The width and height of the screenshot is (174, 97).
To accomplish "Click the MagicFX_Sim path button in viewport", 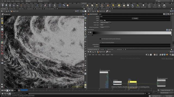I will [x=14, y=11].
